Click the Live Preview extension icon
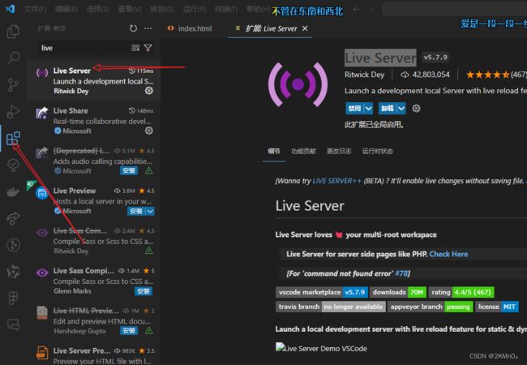 point(42,193)
